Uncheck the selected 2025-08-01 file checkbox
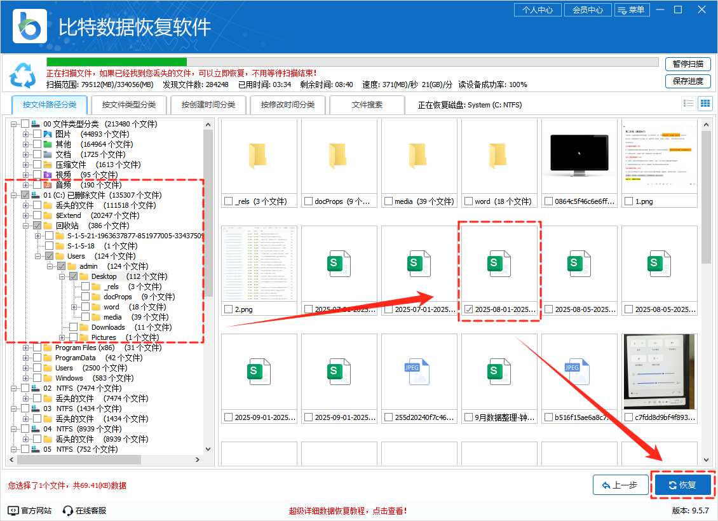Viewport: 718px width, 521px height. pyautogui.click(x=468, y=309)
